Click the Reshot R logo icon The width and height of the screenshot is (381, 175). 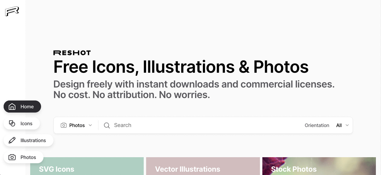(x=12, y=11)
